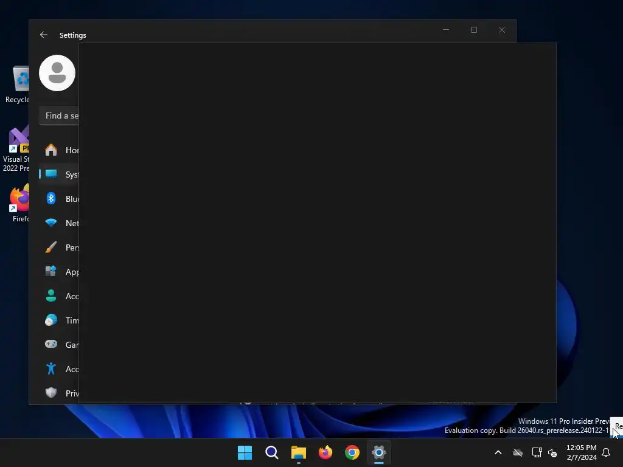
Task: Select the Recycle Bin desktop icon
Action: pyautogui.click(x=18, y=84)
